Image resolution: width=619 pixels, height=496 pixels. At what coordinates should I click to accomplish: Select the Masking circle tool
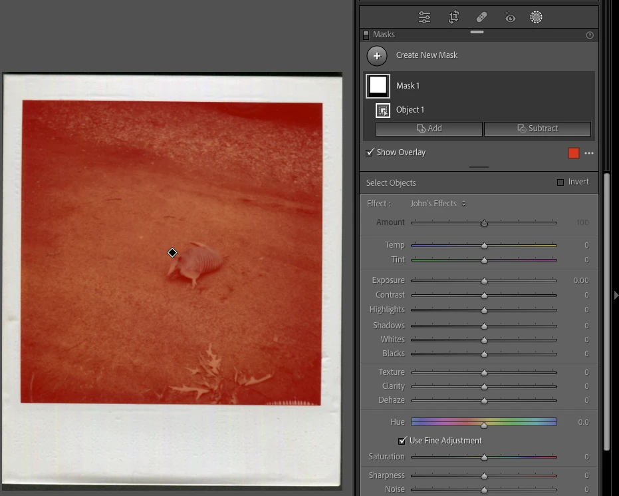point(536,17)
